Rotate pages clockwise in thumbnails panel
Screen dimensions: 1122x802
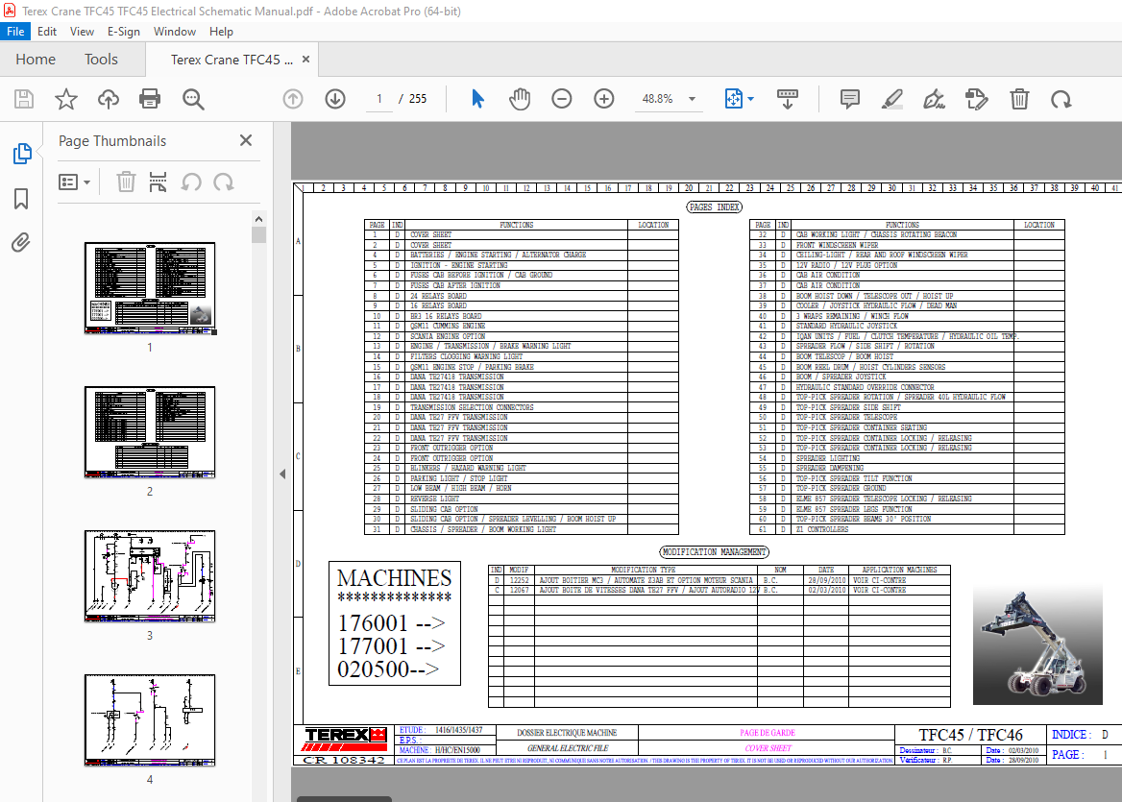point(224,182)
